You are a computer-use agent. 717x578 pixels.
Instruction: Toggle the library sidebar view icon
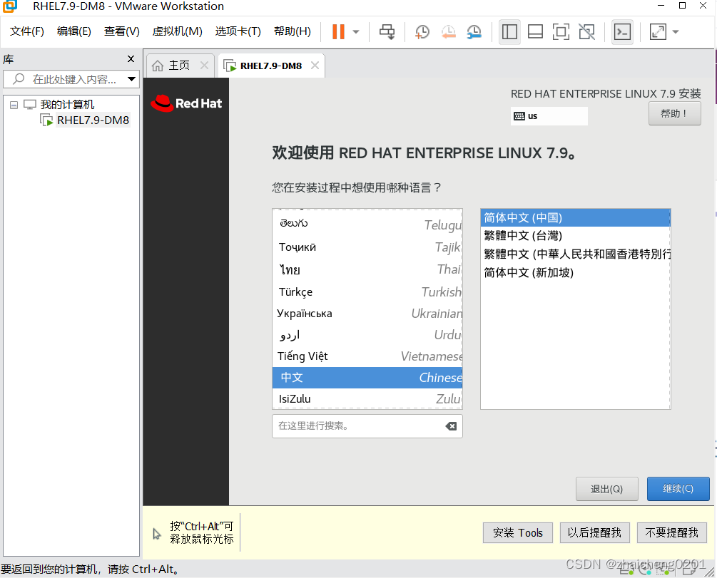[509, 31]
